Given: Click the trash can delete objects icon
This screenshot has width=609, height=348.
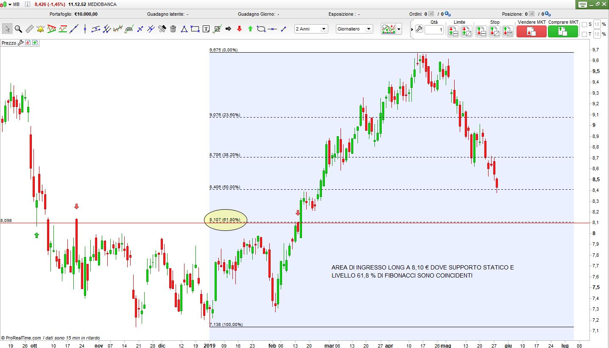Looking at the screenshot, I should (x=173, y=29).
